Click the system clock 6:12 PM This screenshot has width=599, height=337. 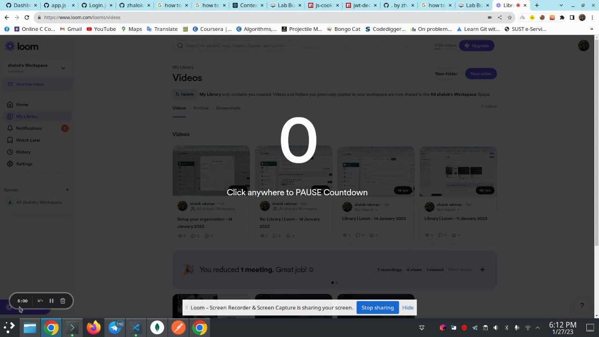tap(562, 325)
